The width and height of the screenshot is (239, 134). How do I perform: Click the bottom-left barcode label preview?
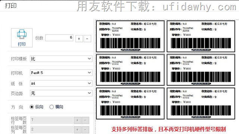point(130,103)
